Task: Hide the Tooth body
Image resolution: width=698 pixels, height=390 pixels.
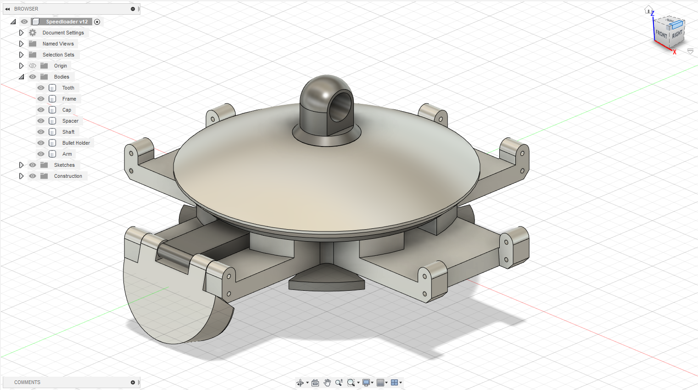Action: [x=41, y=88]
